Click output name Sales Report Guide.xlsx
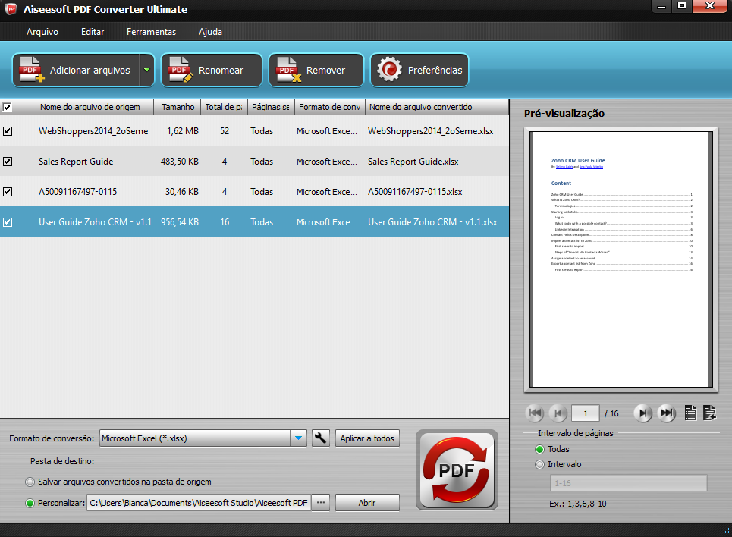 [413, 162]
